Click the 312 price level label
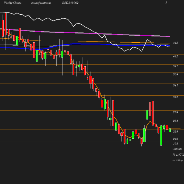The width and height of the screenshot is (184, 184). pos(176,97)
